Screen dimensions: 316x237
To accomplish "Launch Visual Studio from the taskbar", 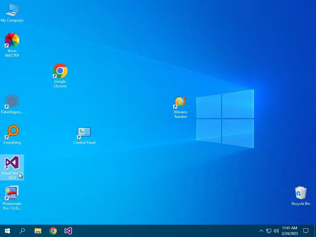I will (x=68, y=231).
